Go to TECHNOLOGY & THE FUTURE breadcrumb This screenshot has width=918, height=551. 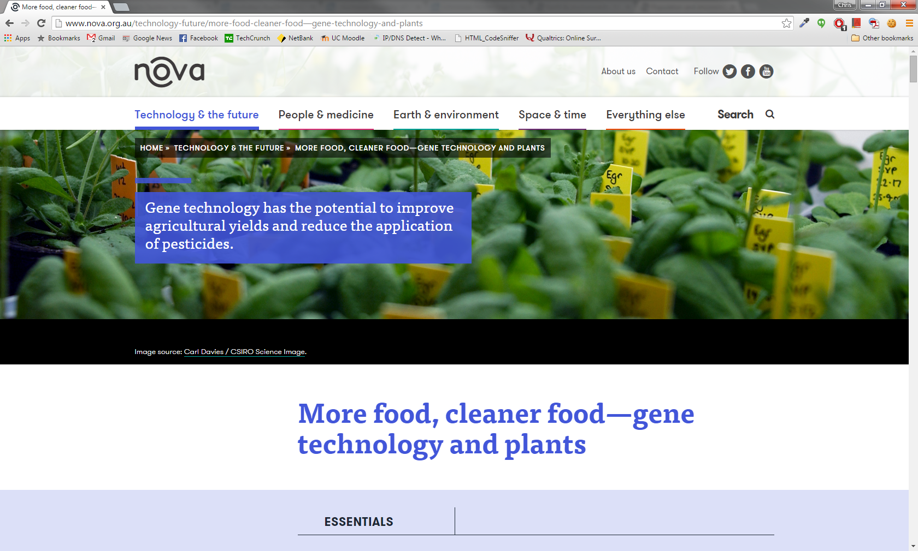click(x=229, y=148)
